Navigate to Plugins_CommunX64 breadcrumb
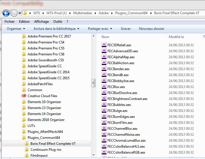205x159 pixels. (131, 13)
